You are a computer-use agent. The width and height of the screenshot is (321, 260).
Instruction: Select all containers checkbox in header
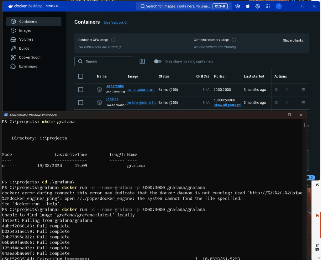pos(81,76)
